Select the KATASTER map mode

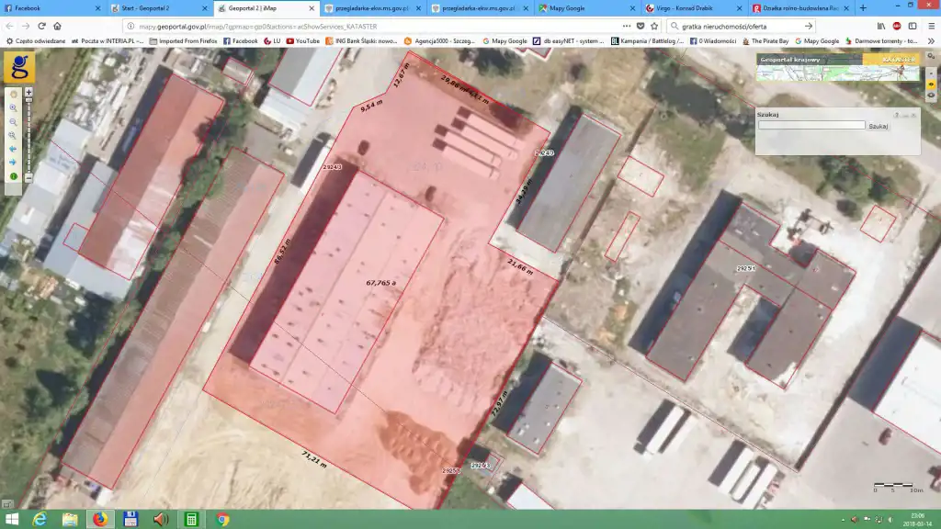[890, 60]
